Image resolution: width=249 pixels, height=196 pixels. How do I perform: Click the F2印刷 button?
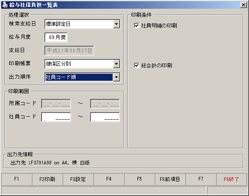(47, 179)
